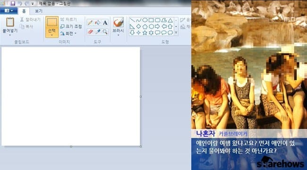The width and height of the screenshot is (307, 170).
Task: Choose the Right arrow shape
Action: pos(158,26)
